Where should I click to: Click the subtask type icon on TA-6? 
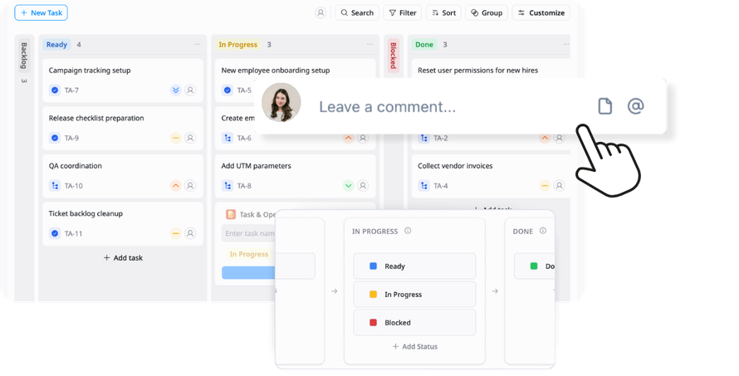(x=228, y=138)
